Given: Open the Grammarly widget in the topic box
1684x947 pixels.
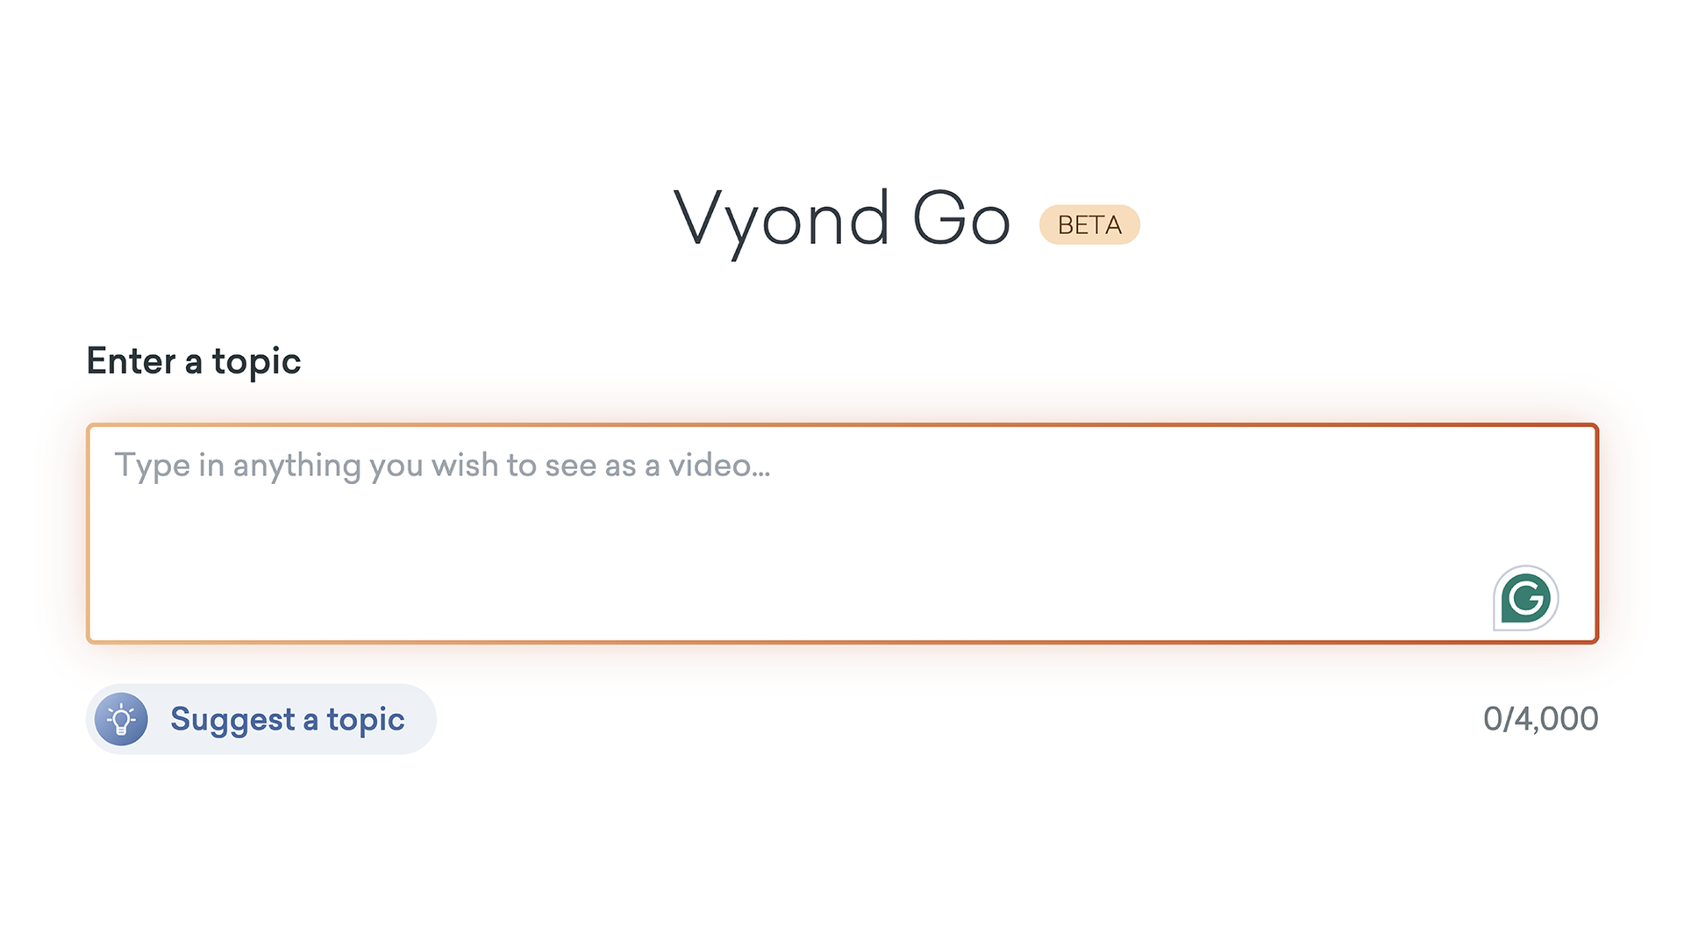Looking at the screenshot, I should (1525, 599).
